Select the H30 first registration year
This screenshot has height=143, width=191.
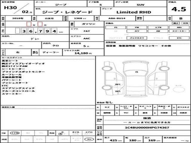10,7
